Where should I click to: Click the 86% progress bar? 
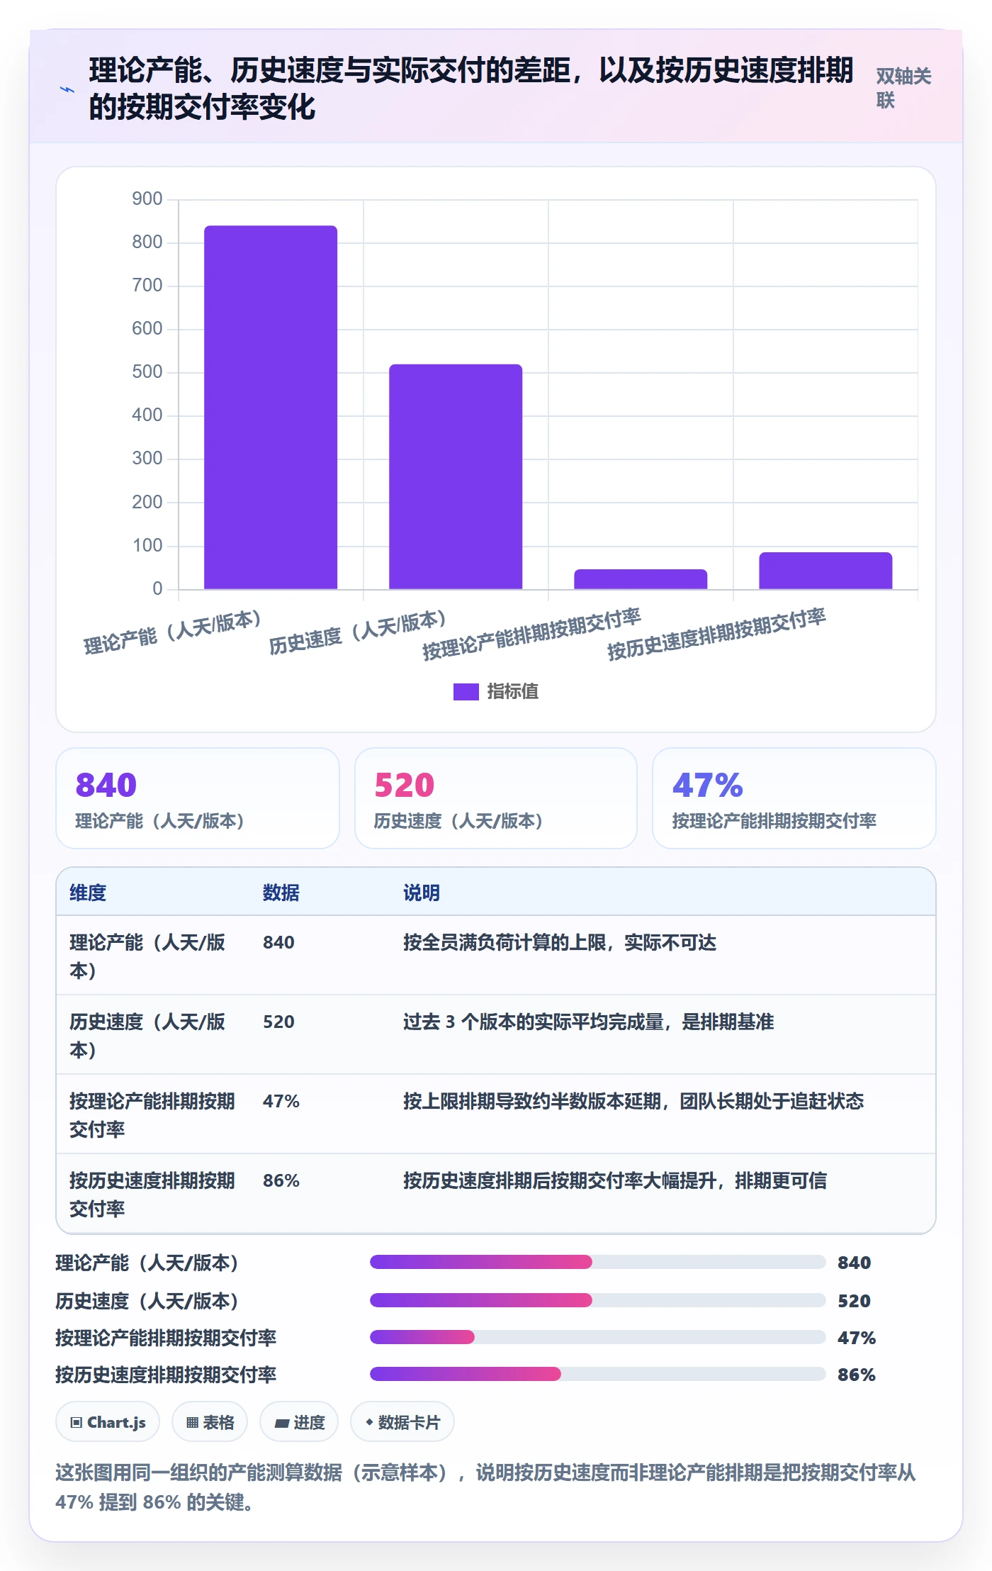point(597,1374)
